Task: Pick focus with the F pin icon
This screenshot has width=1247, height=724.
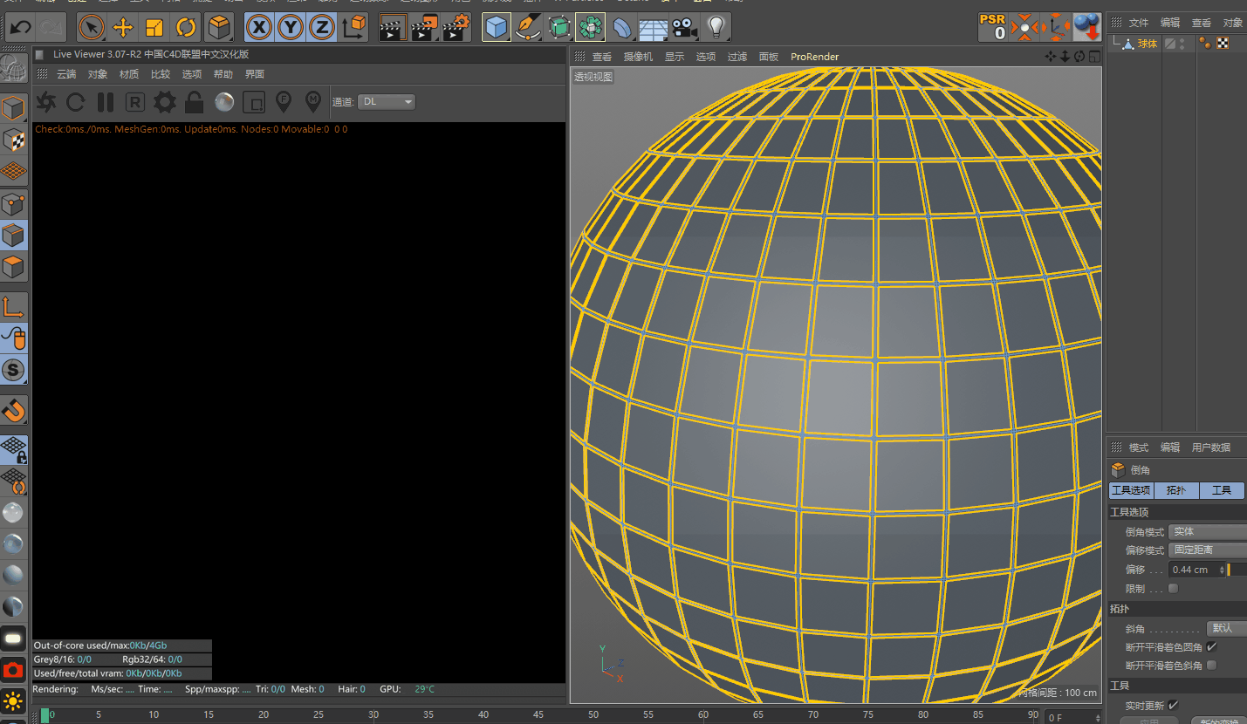Action: [283, 103]
